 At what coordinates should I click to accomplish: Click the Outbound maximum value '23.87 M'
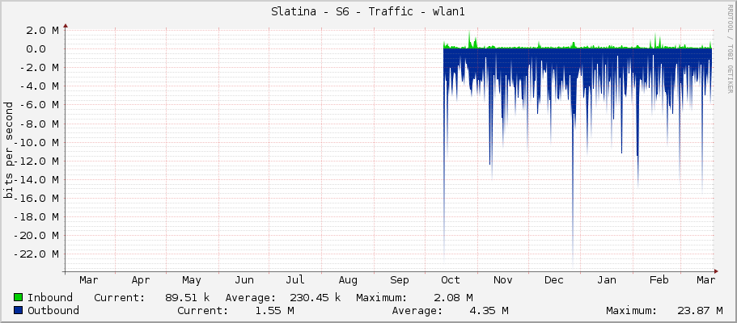(x=700, y=310)
